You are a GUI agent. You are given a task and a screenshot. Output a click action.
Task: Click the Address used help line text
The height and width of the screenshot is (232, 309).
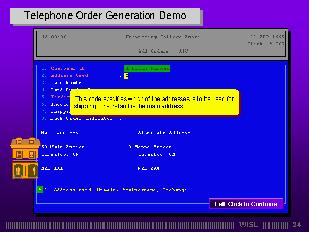[115, 190]
